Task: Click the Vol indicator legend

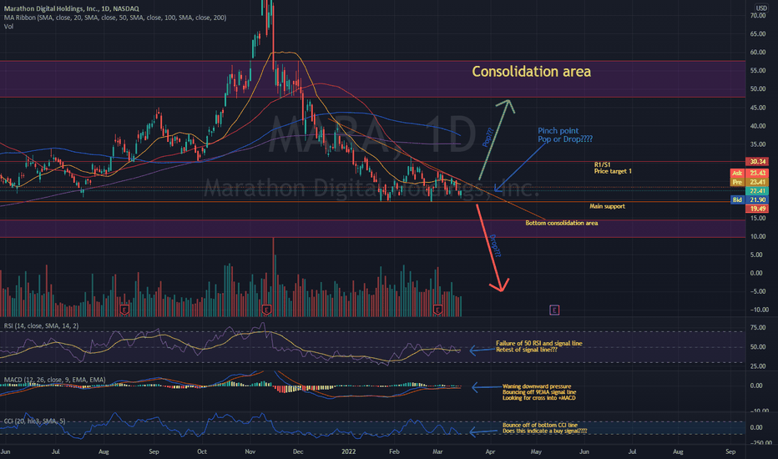Action: pyautogui.click(x=8, y=27)
